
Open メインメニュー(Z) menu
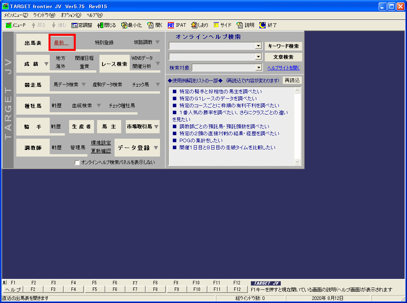click(x=16, y=15)
